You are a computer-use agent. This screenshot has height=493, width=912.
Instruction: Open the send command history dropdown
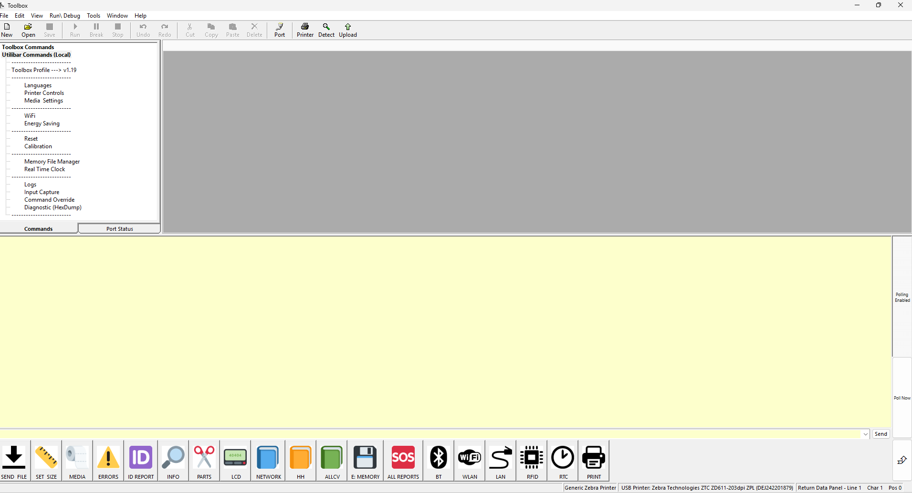point(866,434)
